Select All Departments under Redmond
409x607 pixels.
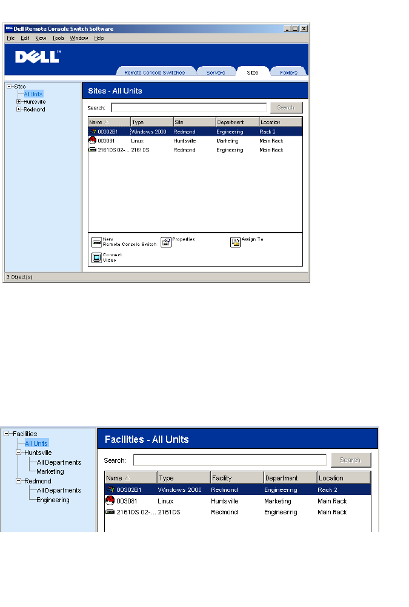tap(59, 490)
